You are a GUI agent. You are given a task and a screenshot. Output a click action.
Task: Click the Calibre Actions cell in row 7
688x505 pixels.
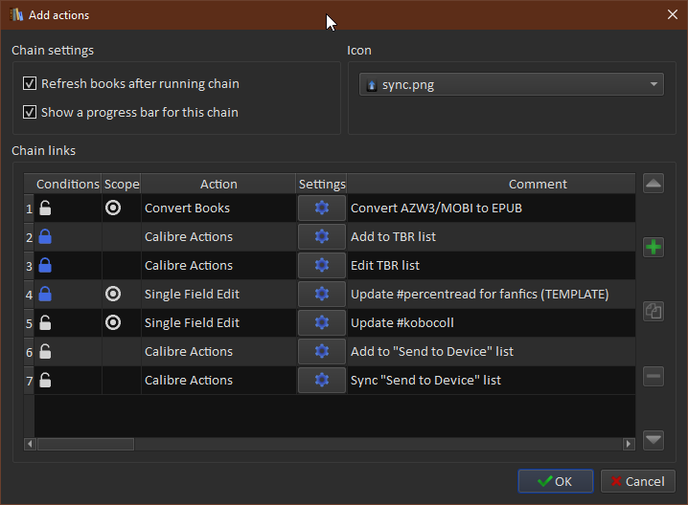(189, 380)
